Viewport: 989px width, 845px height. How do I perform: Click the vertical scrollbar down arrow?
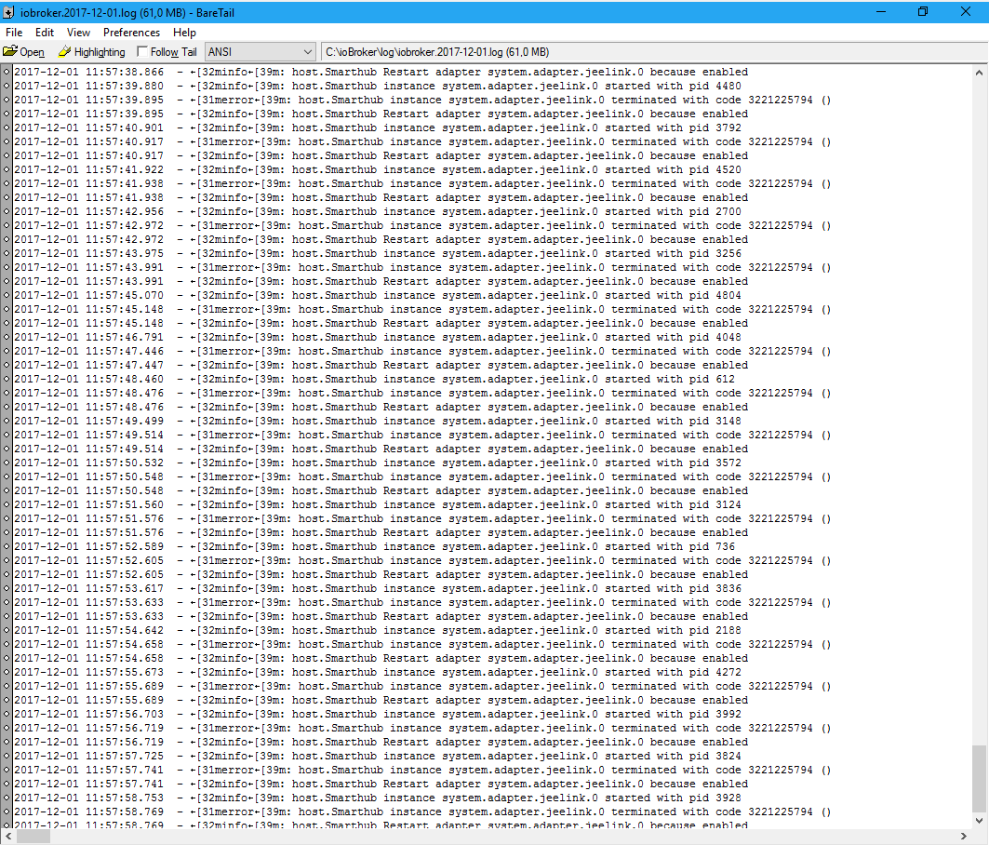979,821
